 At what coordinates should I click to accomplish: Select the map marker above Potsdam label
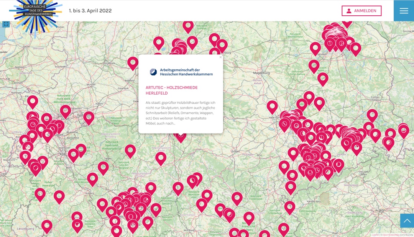click(x=315, y=48)
